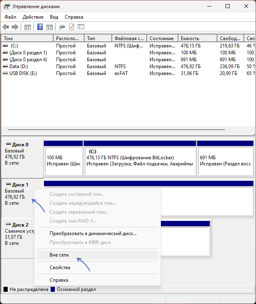Image resolution: width=256 pixels, height=304 pixels.
Task: Click the exFAT file system cell
Action: click(x=121, y=73)
